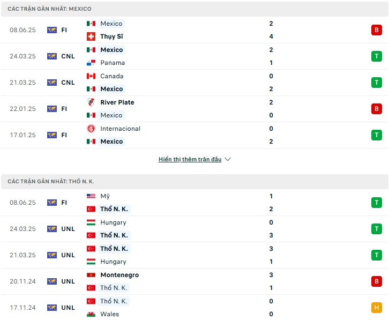
Task: Click the Panama flag icon
Action: [91, 63]
